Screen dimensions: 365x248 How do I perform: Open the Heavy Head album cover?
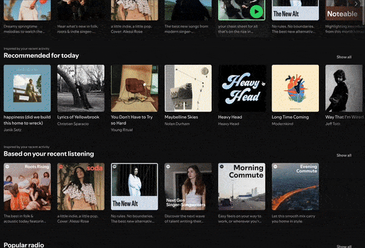242,88
